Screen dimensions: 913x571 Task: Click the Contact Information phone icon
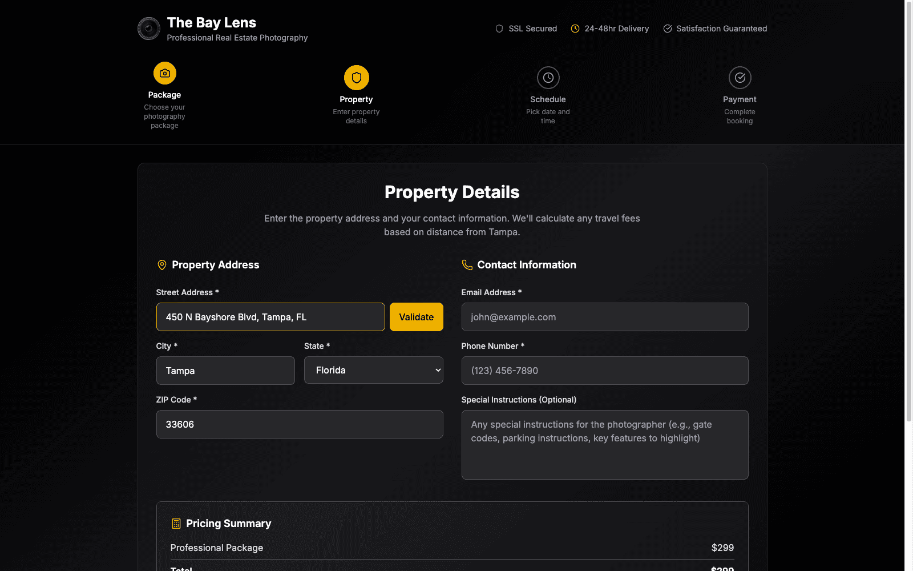click(x=467, y=265)
